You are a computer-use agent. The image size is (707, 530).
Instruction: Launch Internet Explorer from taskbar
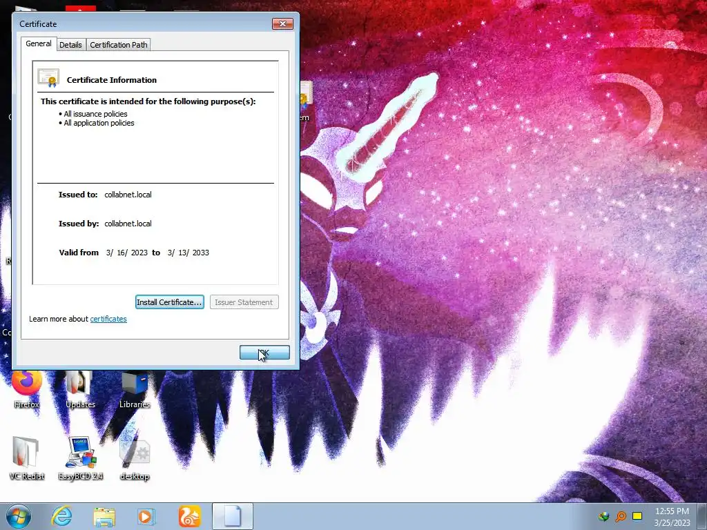[61, 516]
